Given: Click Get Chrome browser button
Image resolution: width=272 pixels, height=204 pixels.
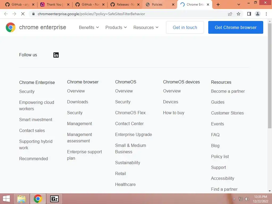Looking at the screenshot, I should (x=236, y=27).
